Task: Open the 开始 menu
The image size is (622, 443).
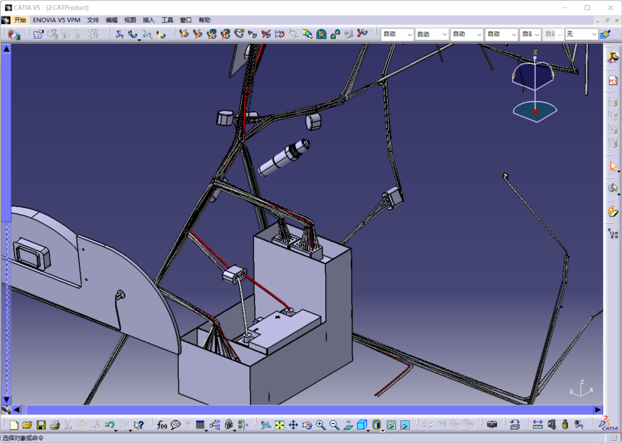Action: click(x=20, y=20)
